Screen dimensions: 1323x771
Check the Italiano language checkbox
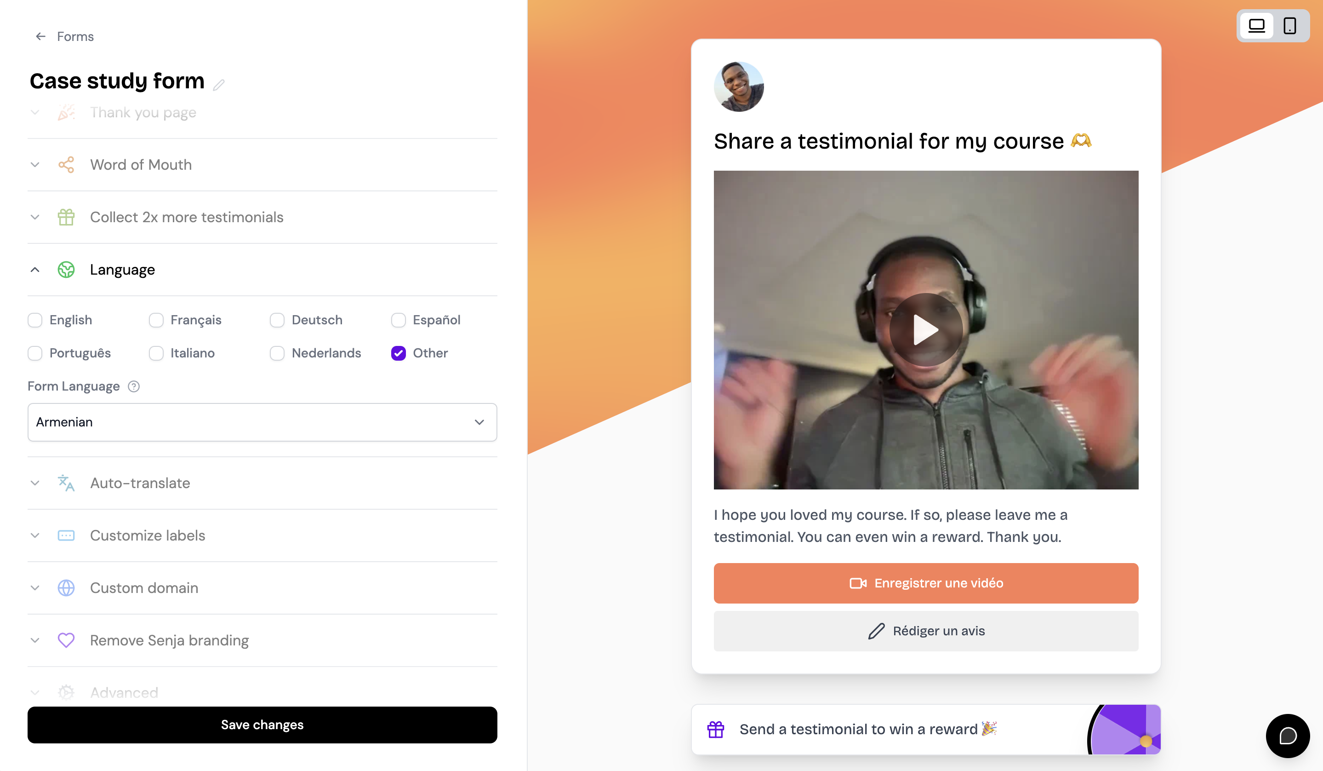(x=156, y=353)
